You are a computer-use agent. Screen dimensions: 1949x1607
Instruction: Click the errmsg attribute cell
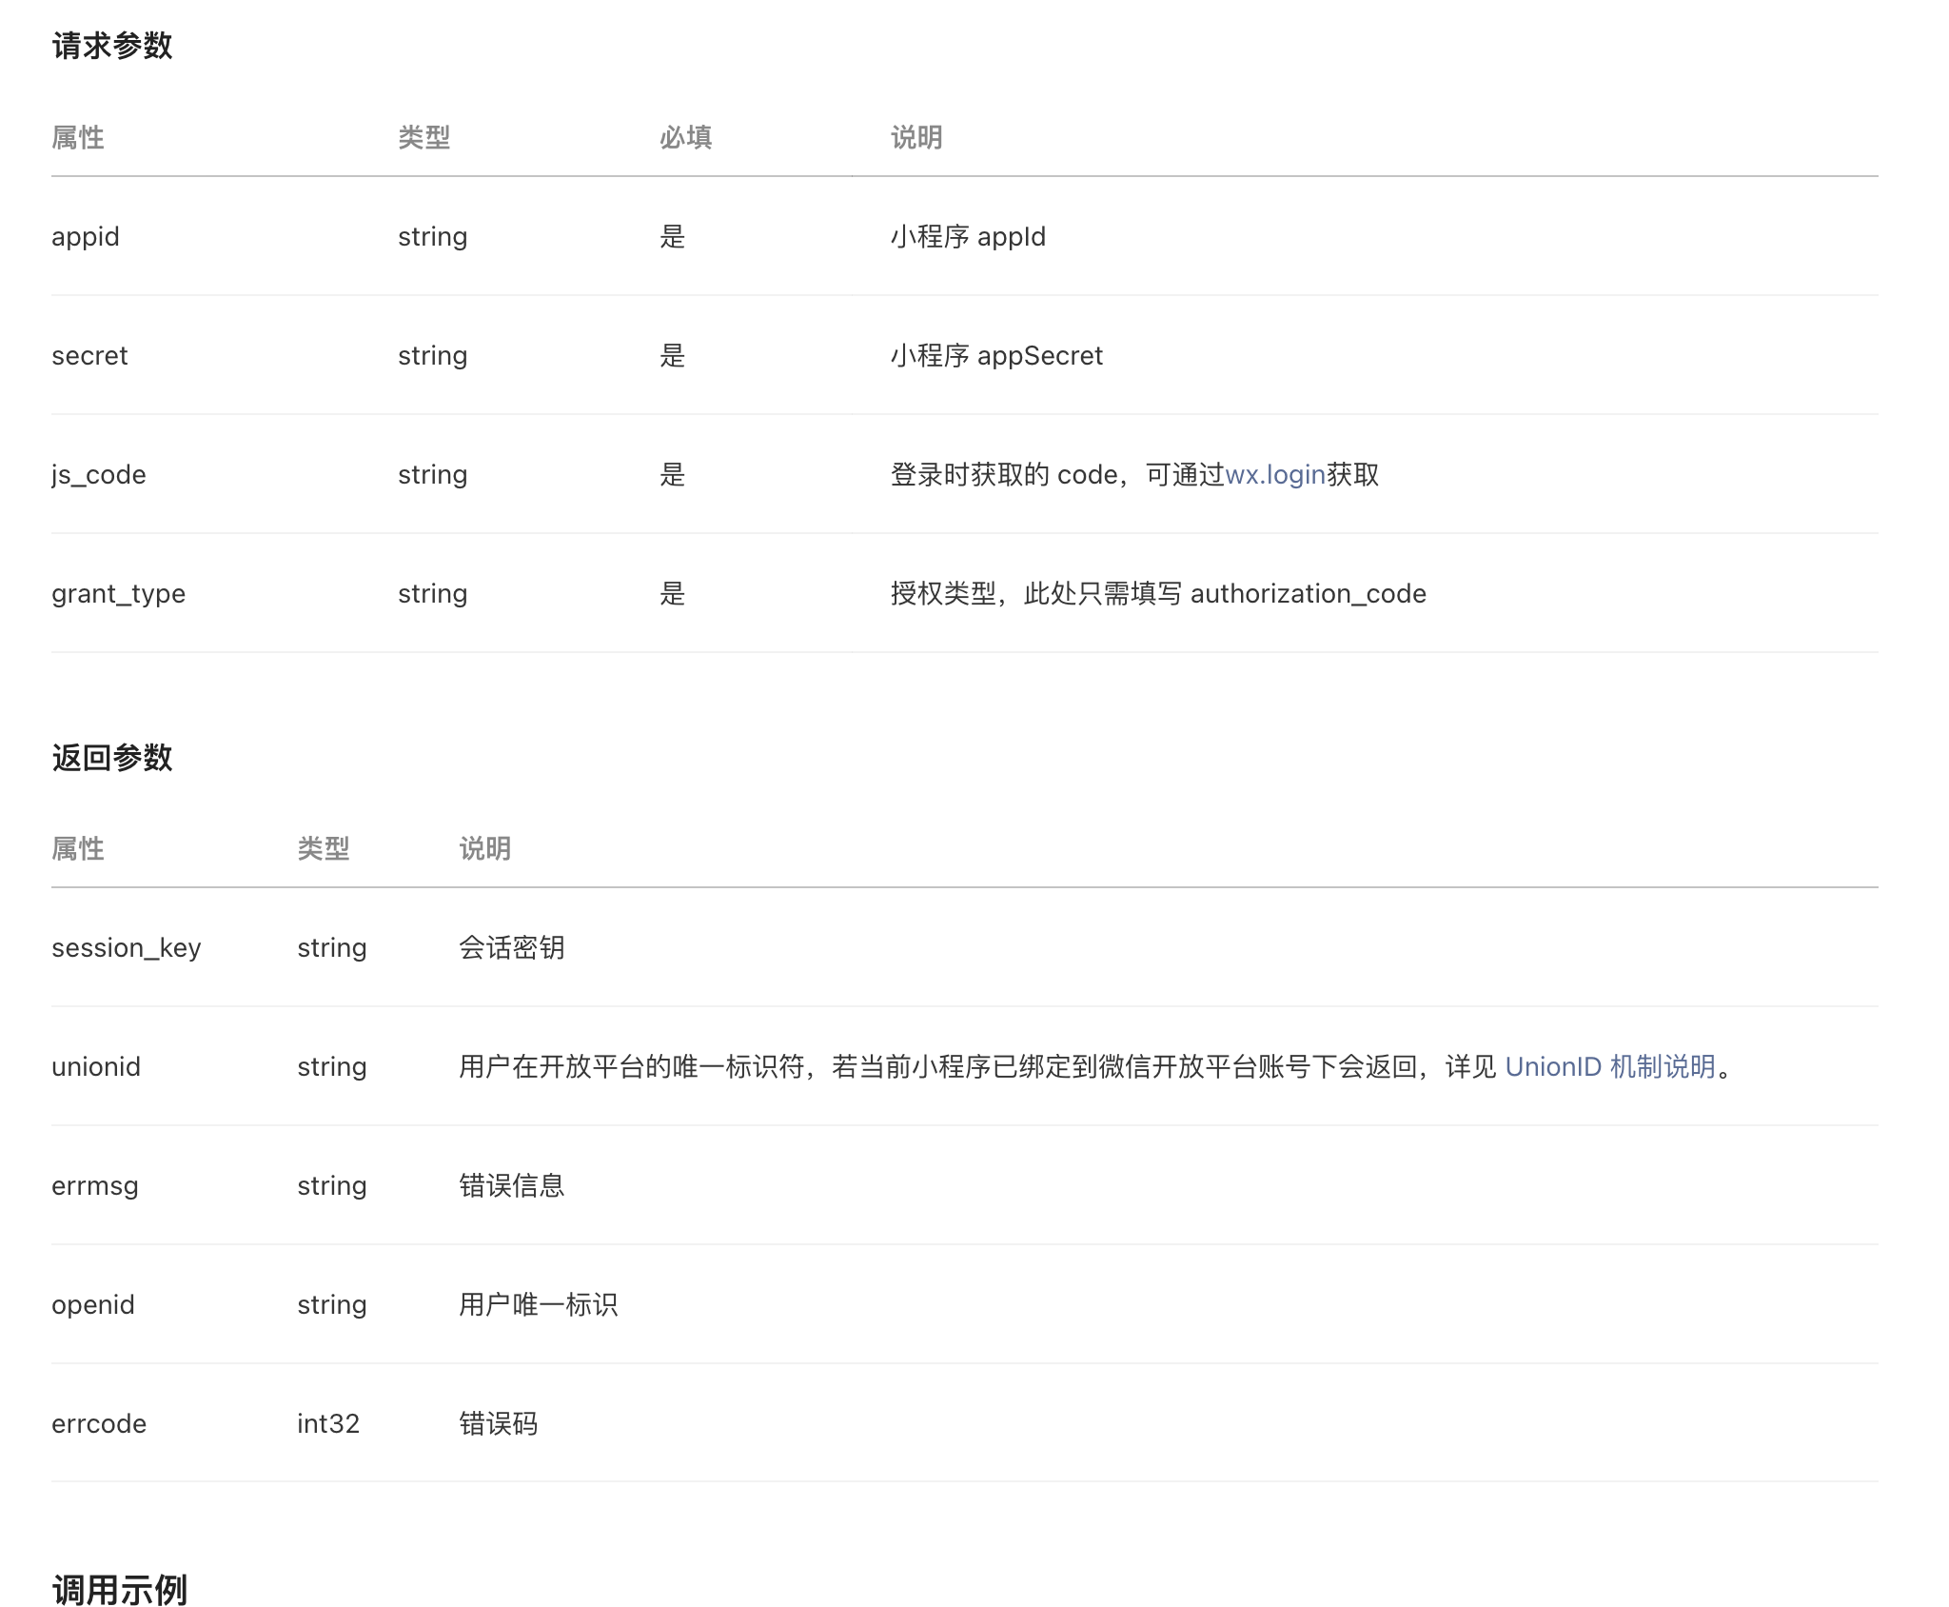pos(95,1185)
